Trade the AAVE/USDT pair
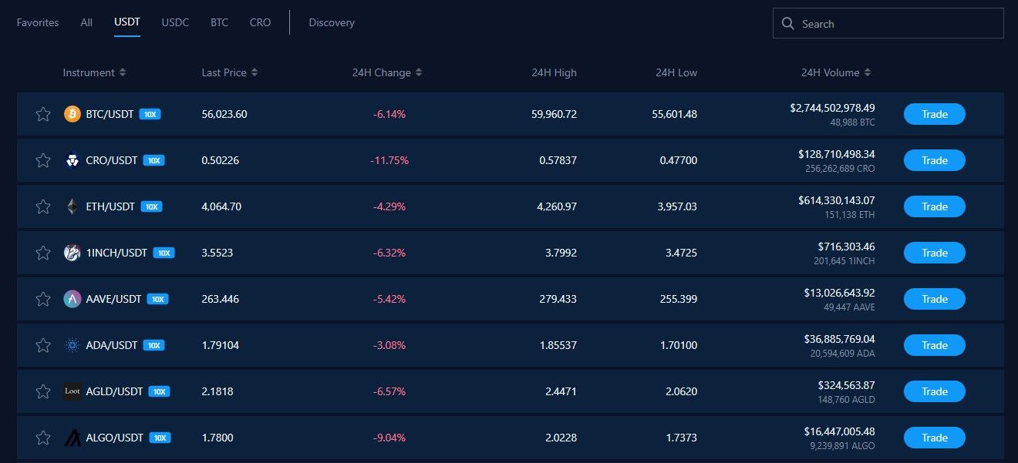 934,299
